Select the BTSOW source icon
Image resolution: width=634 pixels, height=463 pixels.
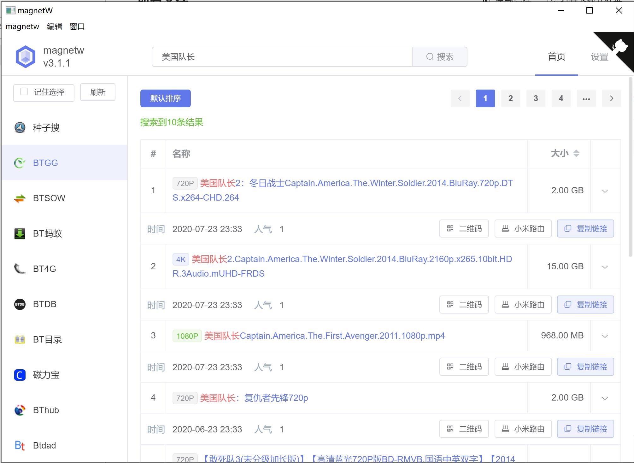20,198
